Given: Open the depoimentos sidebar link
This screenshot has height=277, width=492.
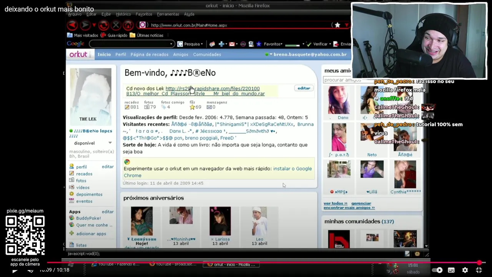Looking at the screenshot, I should 89,194.
